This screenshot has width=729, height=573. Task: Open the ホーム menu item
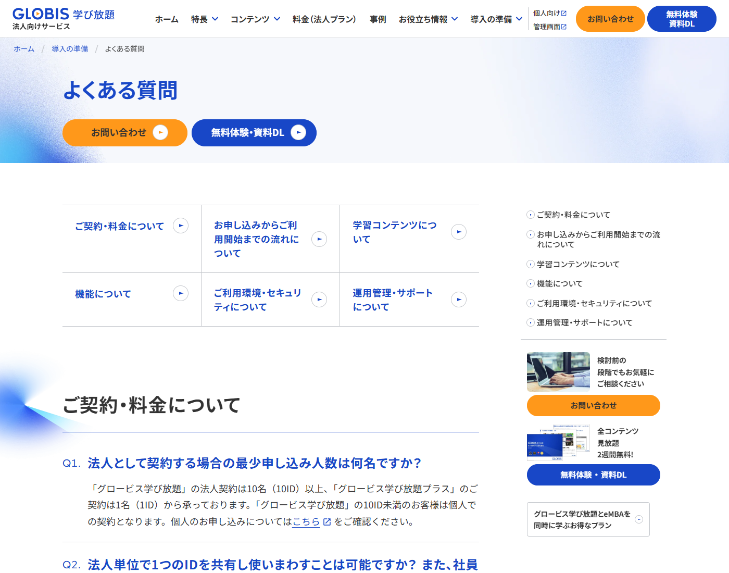click(x=167, y=19)
